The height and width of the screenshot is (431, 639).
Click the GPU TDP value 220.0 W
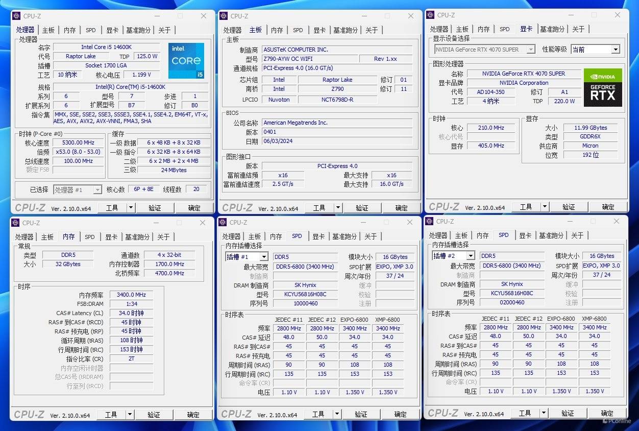[x=564, y=101]
